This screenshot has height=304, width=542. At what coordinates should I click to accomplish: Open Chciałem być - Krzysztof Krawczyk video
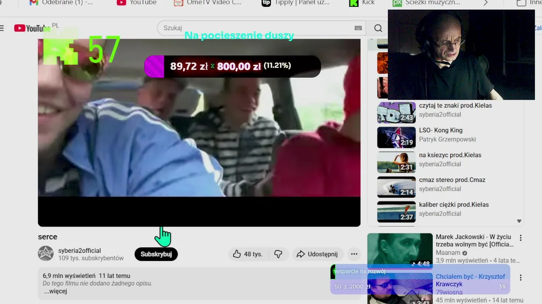point(470,280)
